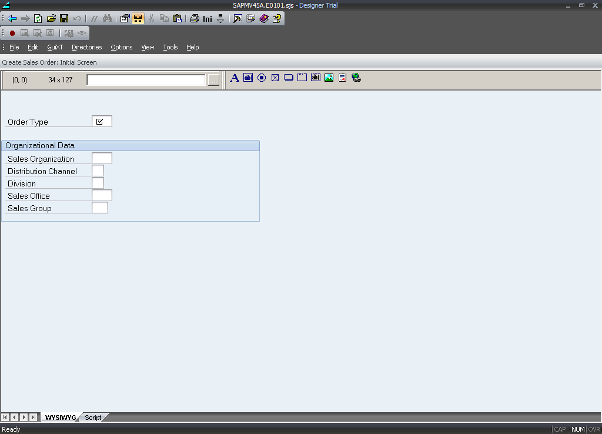Select the radio button element tool

pyautogui.click(x=262, y=78)
